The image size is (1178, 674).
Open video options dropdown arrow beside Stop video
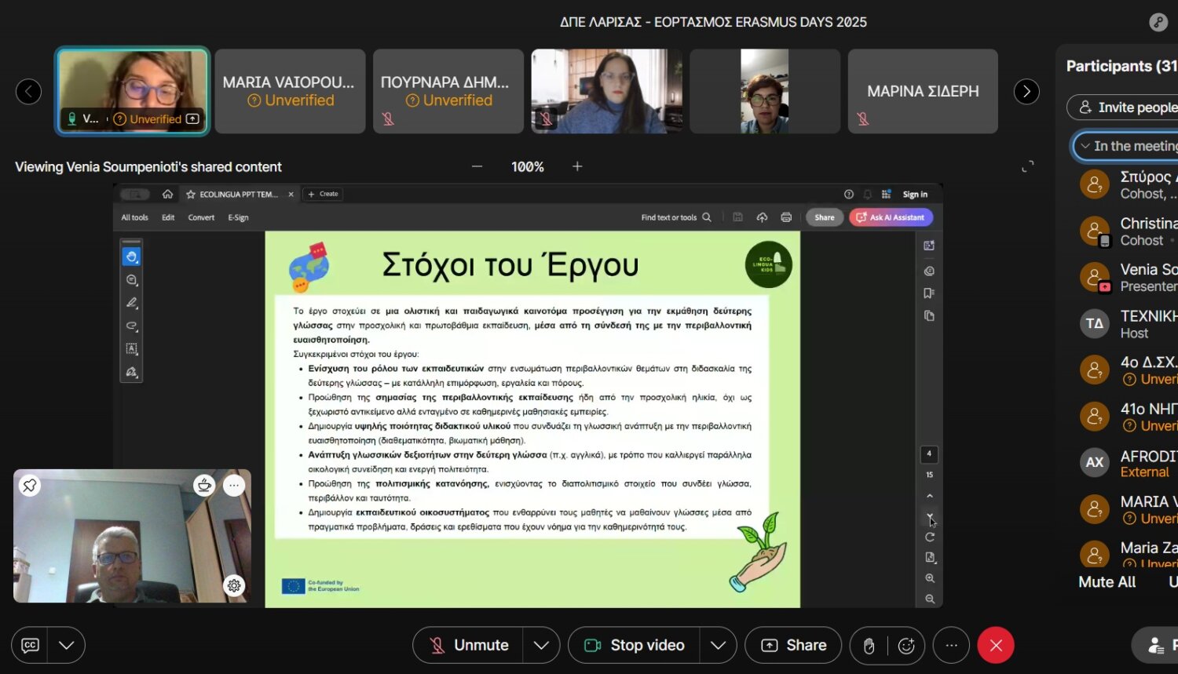[x=718, y=645]
